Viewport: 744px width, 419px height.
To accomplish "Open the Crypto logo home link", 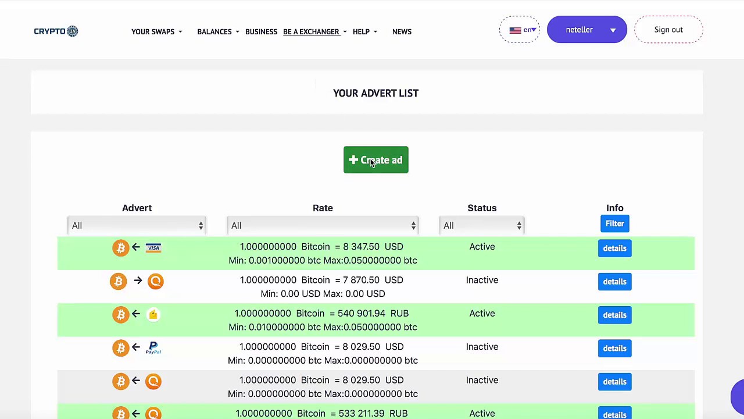I will tap(56, 31).
